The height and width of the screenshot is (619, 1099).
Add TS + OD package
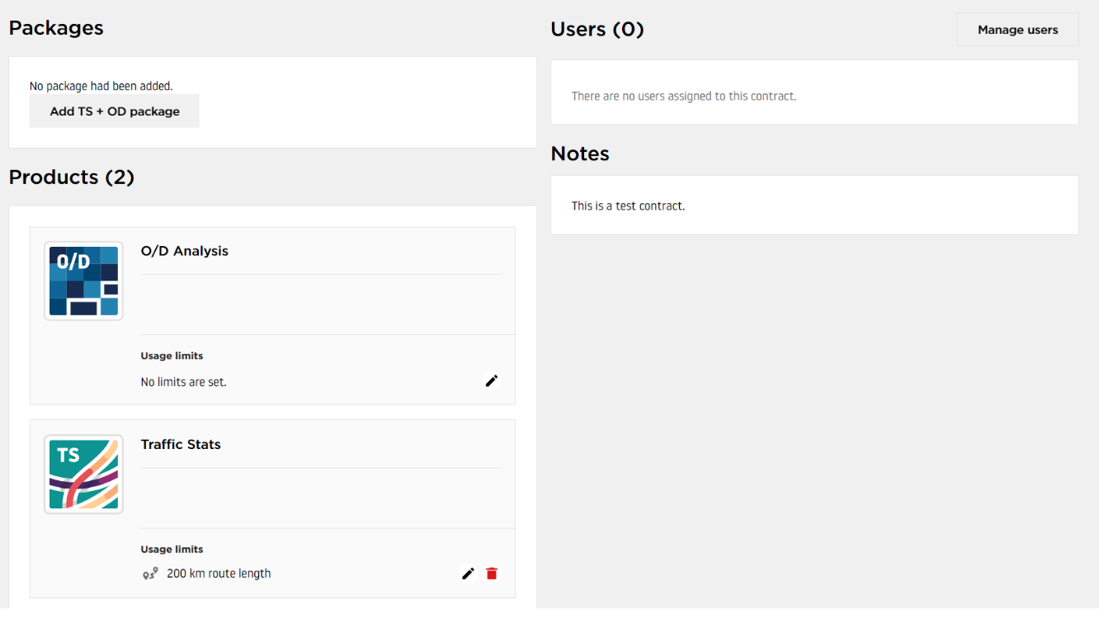click(115, 111)
